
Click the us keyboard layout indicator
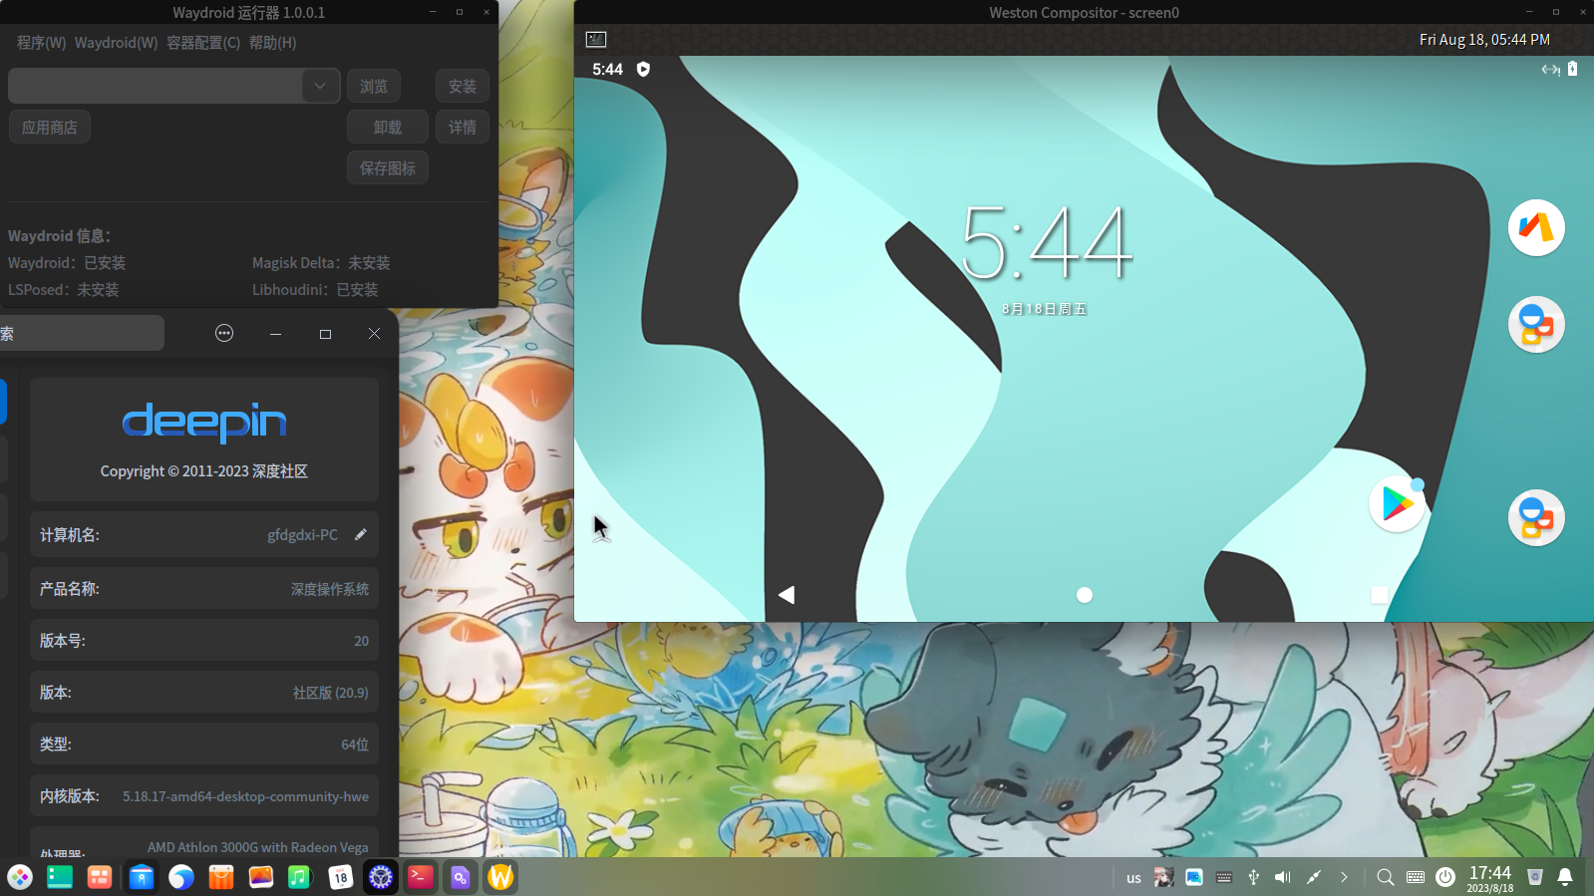[1133, 878]
